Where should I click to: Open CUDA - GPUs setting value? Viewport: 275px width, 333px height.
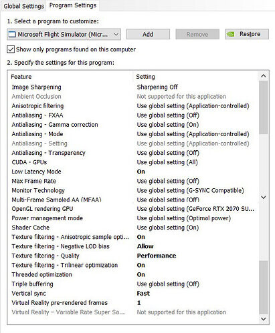click(167, 162)
